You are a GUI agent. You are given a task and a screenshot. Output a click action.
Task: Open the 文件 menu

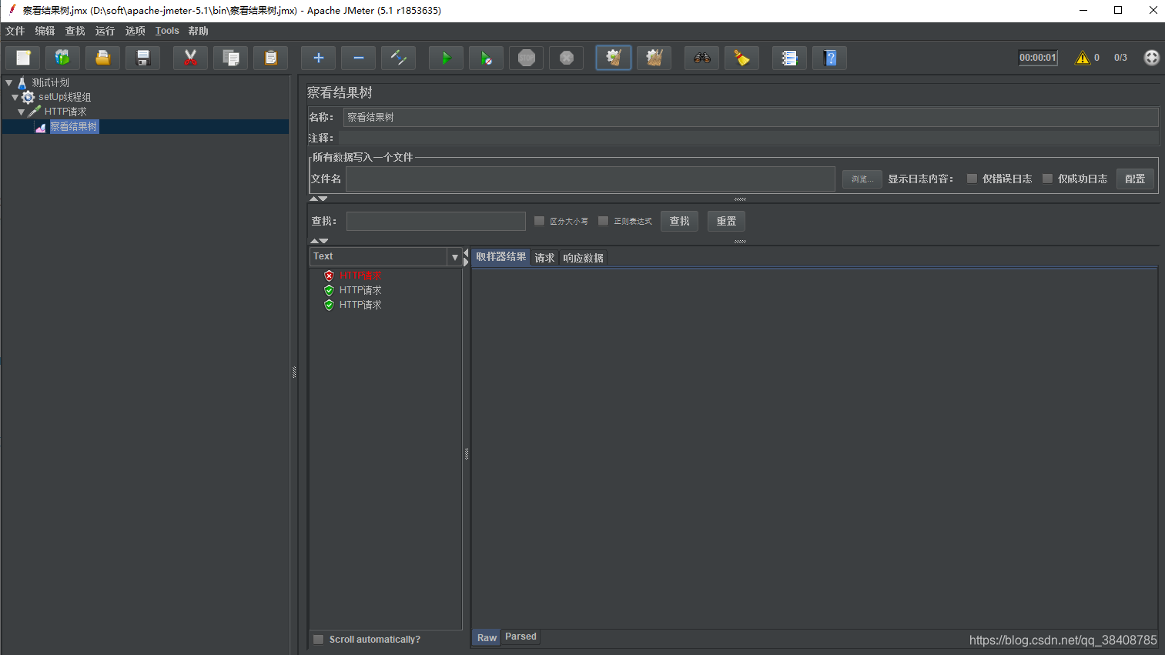pyautogui.click(x=15, y=31)
